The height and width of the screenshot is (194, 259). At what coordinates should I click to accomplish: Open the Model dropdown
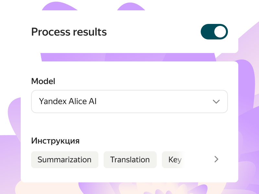point(129,102)
